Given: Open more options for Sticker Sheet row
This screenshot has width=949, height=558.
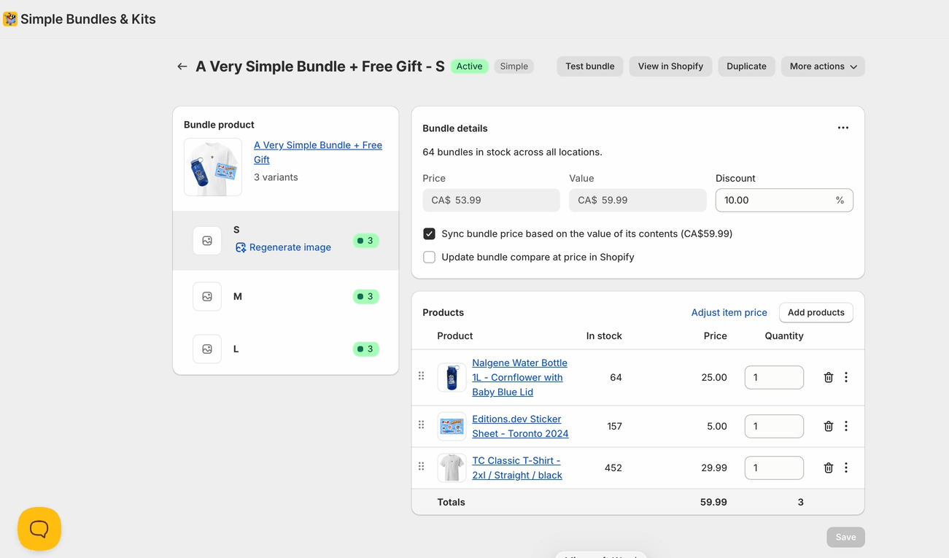Looking at the screenshot, I should click(846, 426).
